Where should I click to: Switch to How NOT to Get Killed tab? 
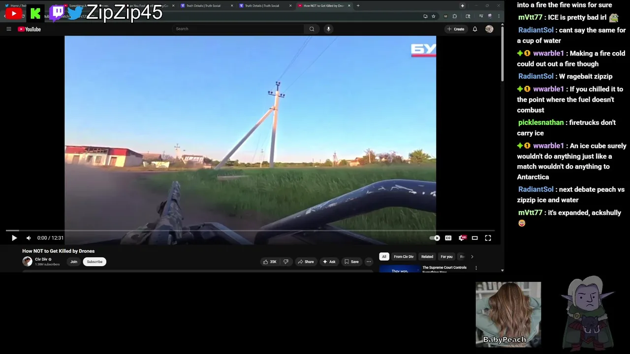click(x=323, y=6)
